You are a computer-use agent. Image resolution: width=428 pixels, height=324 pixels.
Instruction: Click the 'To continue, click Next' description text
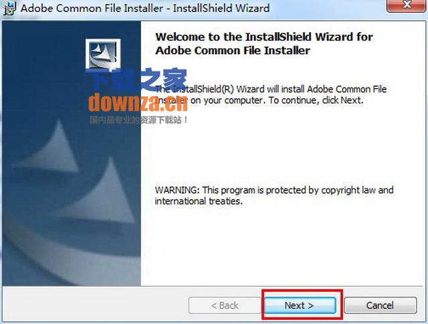316,100
